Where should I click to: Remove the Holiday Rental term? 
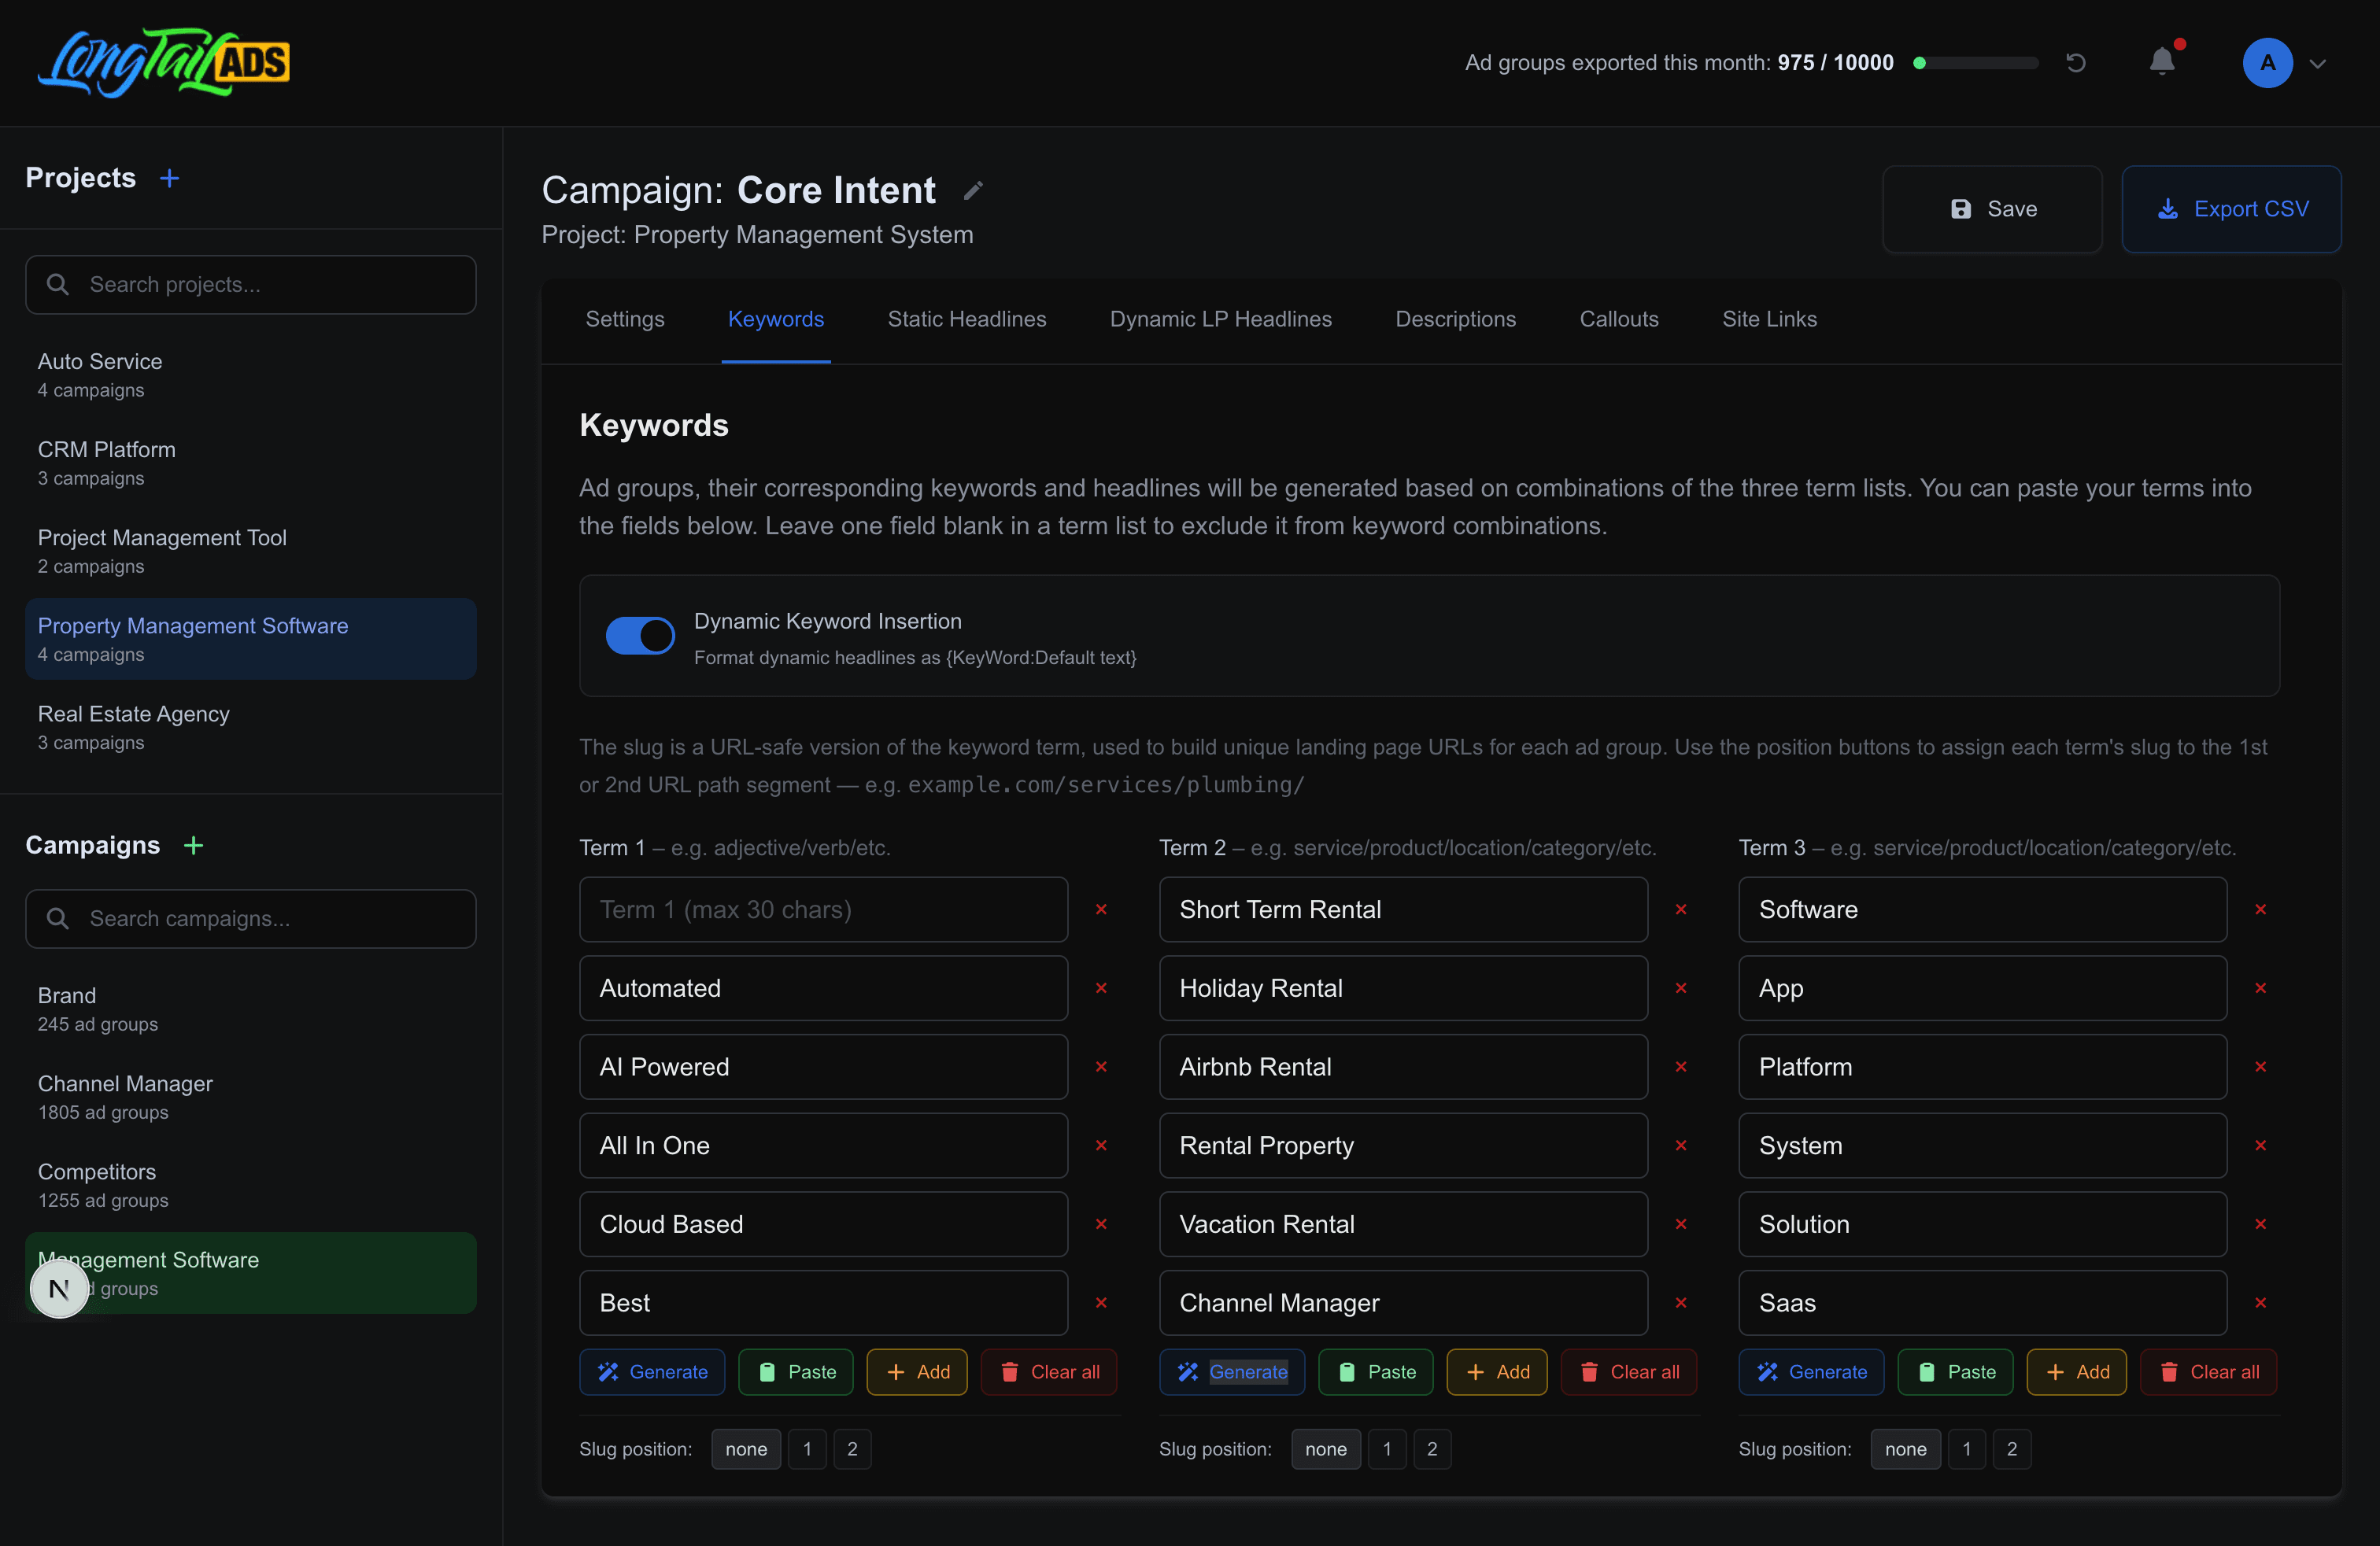coord(1681,988)
